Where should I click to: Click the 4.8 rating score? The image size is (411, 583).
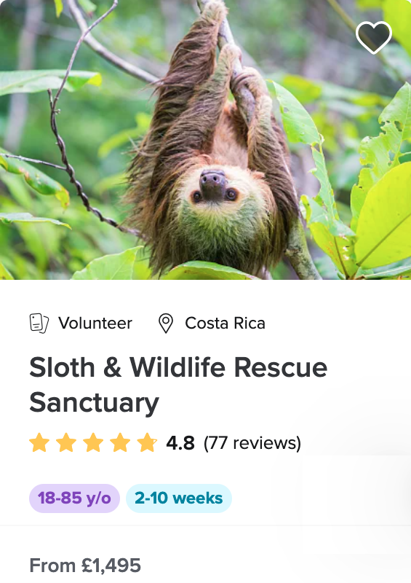pyautogui.click(x=180, y=443)
